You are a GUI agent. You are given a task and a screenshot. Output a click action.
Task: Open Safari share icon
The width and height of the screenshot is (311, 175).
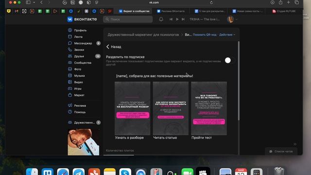(280, 2)
